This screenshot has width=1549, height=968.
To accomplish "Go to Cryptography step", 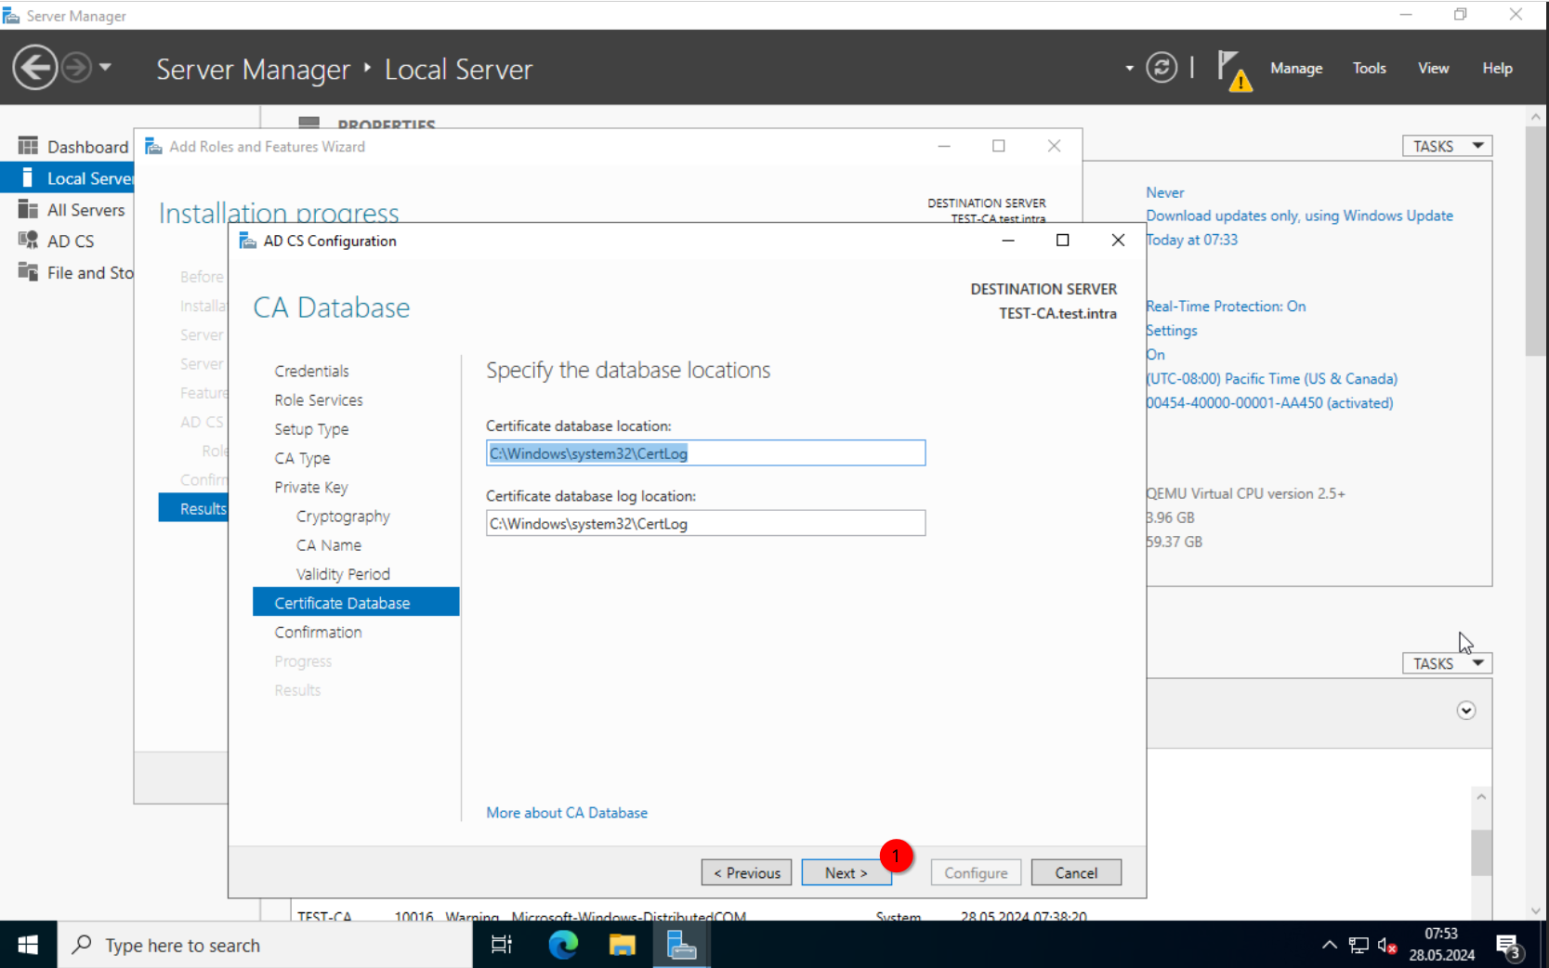I will 343,517.
